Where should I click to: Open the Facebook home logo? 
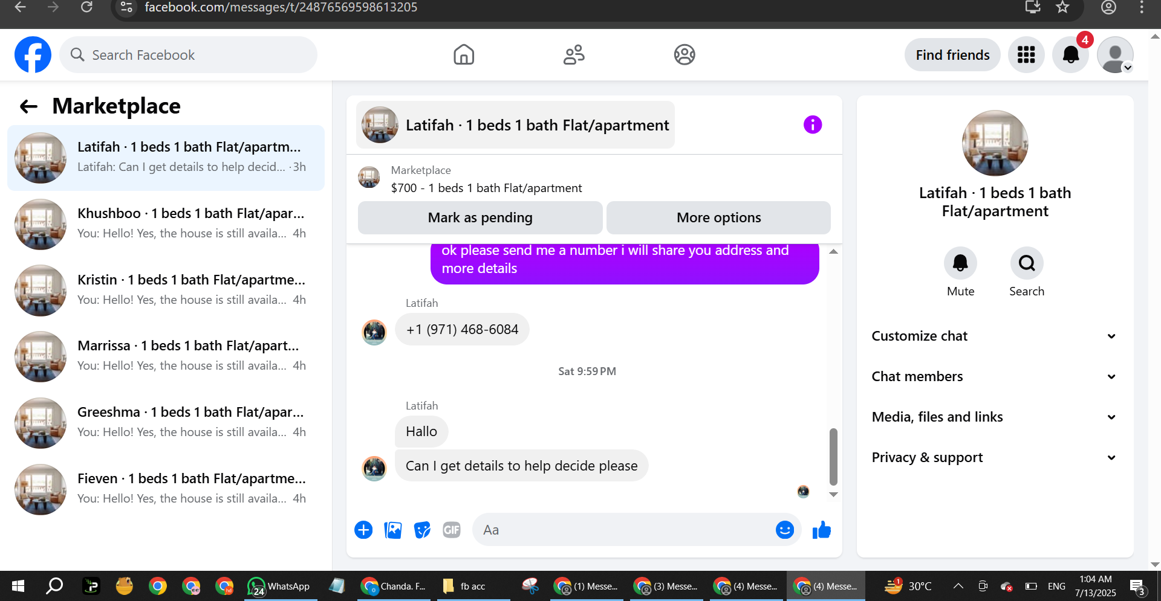click(33, 55)
